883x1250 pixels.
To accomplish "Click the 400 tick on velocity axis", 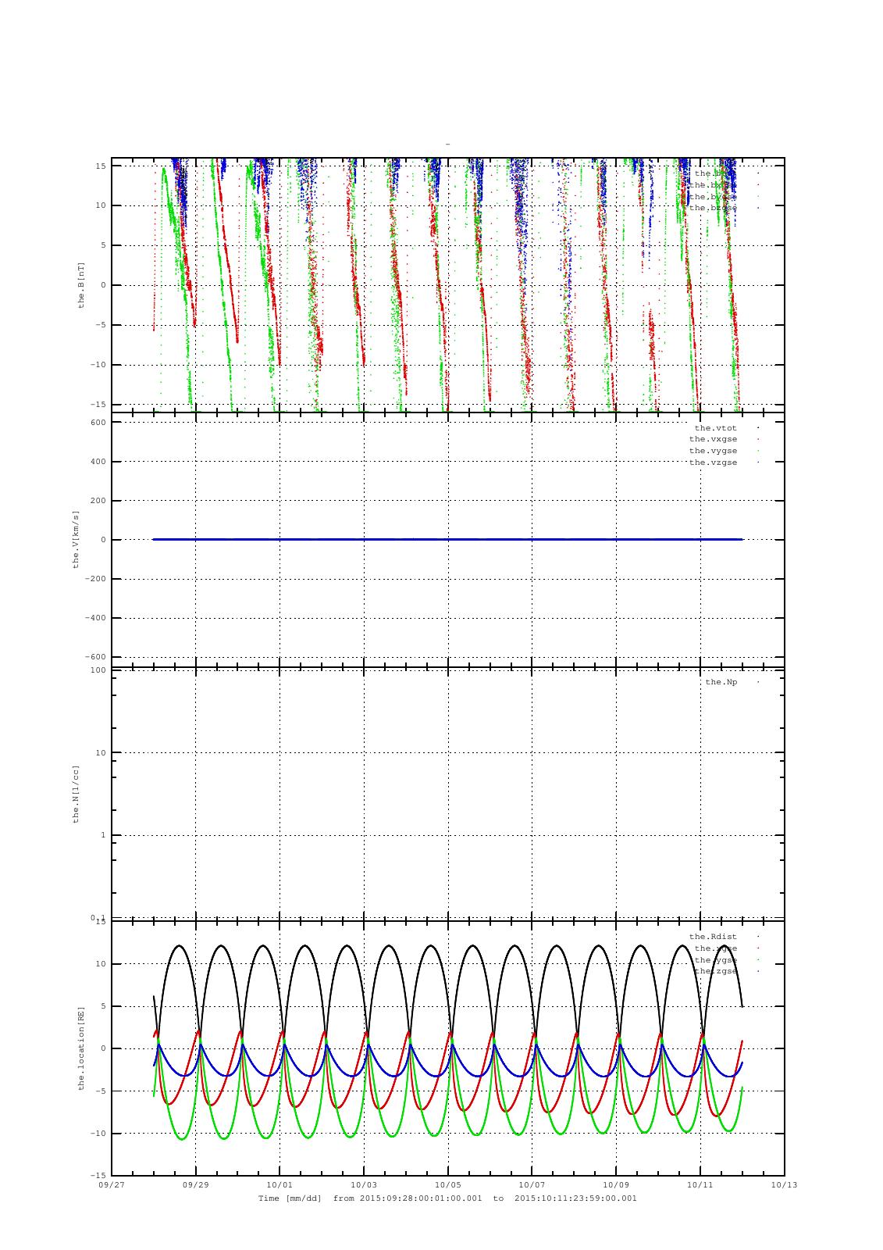I will [x=98, y=462].
